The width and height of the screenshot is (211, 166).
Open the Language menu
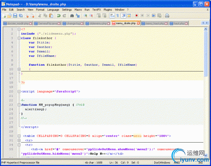click(53, 10)
